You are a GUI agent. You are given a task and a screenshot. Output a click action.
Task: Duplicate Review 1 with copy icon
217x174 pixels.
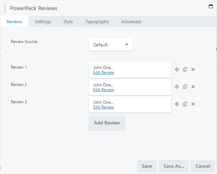[185, 69]
